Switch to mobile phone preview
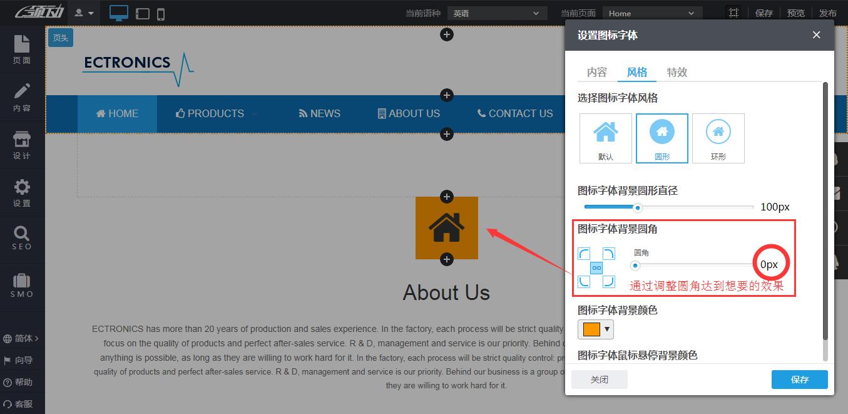Image resolution: width=848 pixels, height=414 pixels. (x=161, y=14)
